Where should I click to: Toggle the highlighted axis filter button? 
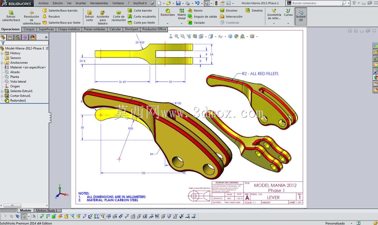coord(103,216)
